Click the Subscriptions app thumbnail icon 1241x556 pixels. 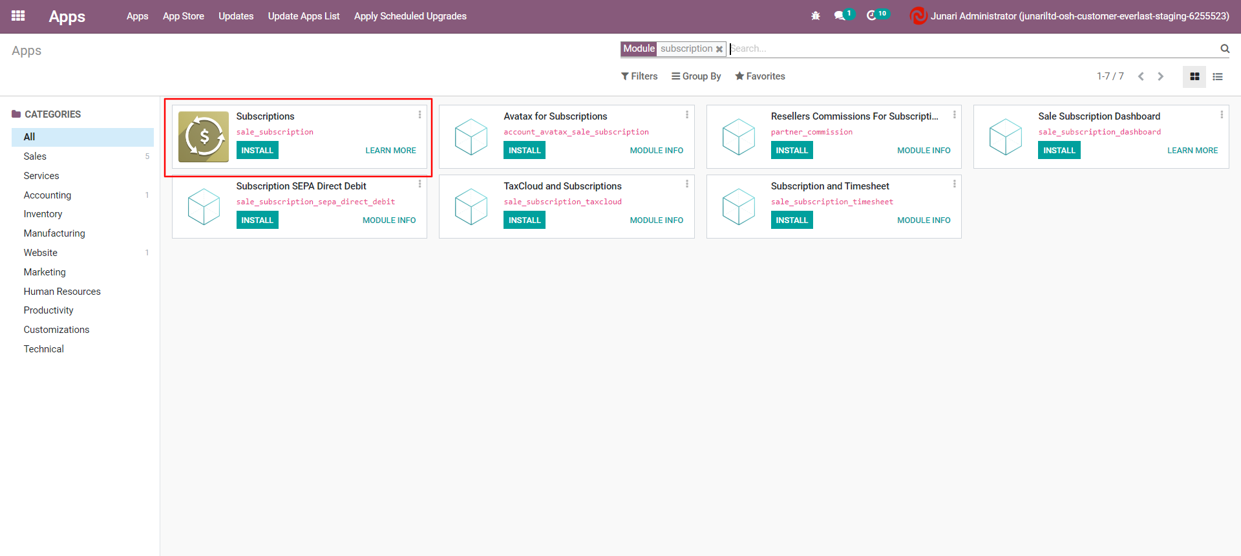(204, 136)
